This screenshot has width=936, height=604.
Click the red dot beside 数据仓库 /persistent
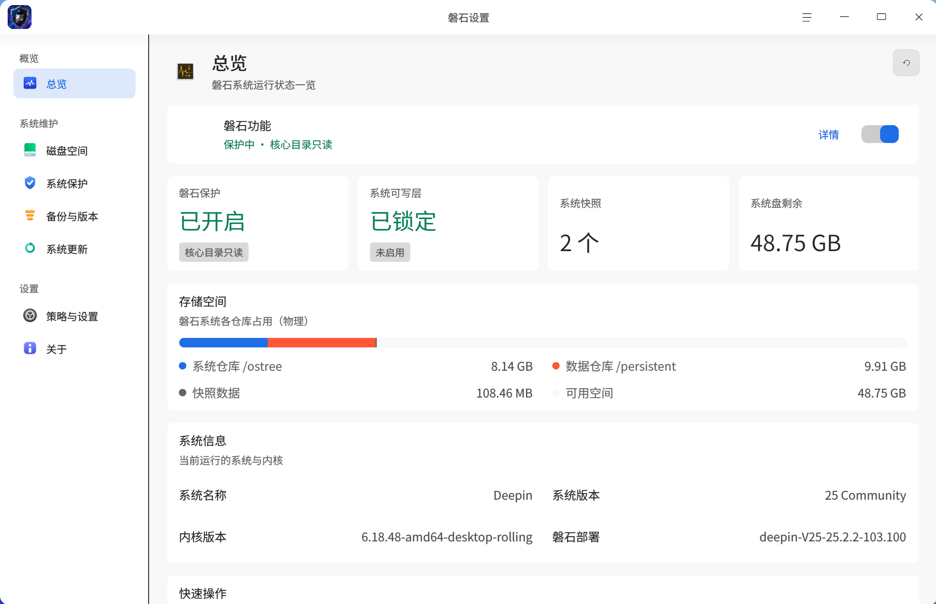point(556,366)
